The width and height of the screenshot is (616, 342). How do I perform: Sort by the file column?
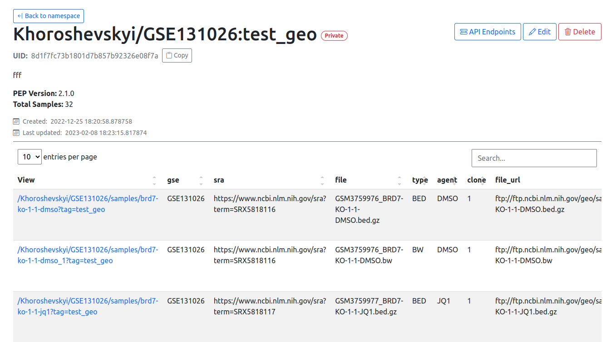click(369, 180)
